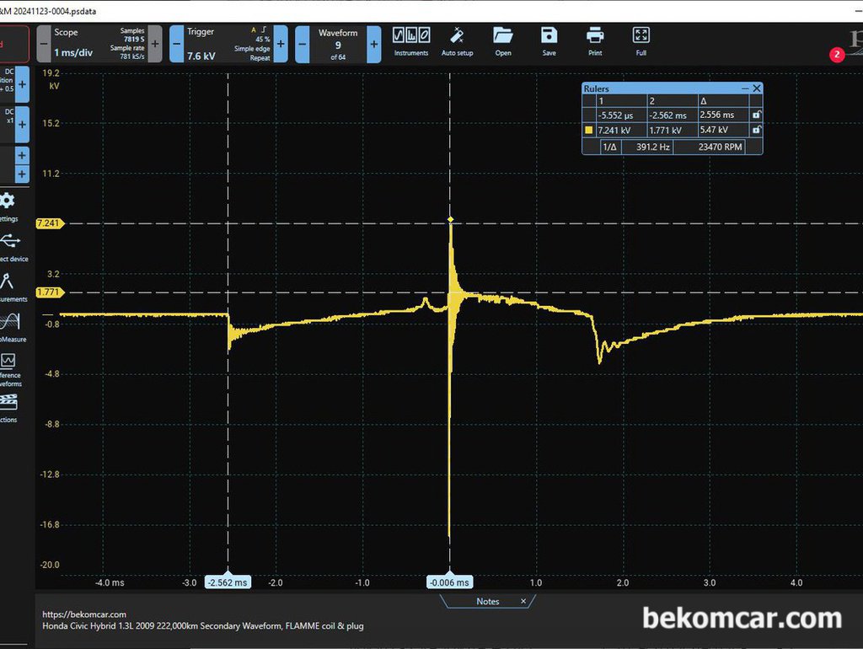Click the Honda Civic Hybrid note text
The height and width of the screenshot is (649, 863).
click(203, 626)
